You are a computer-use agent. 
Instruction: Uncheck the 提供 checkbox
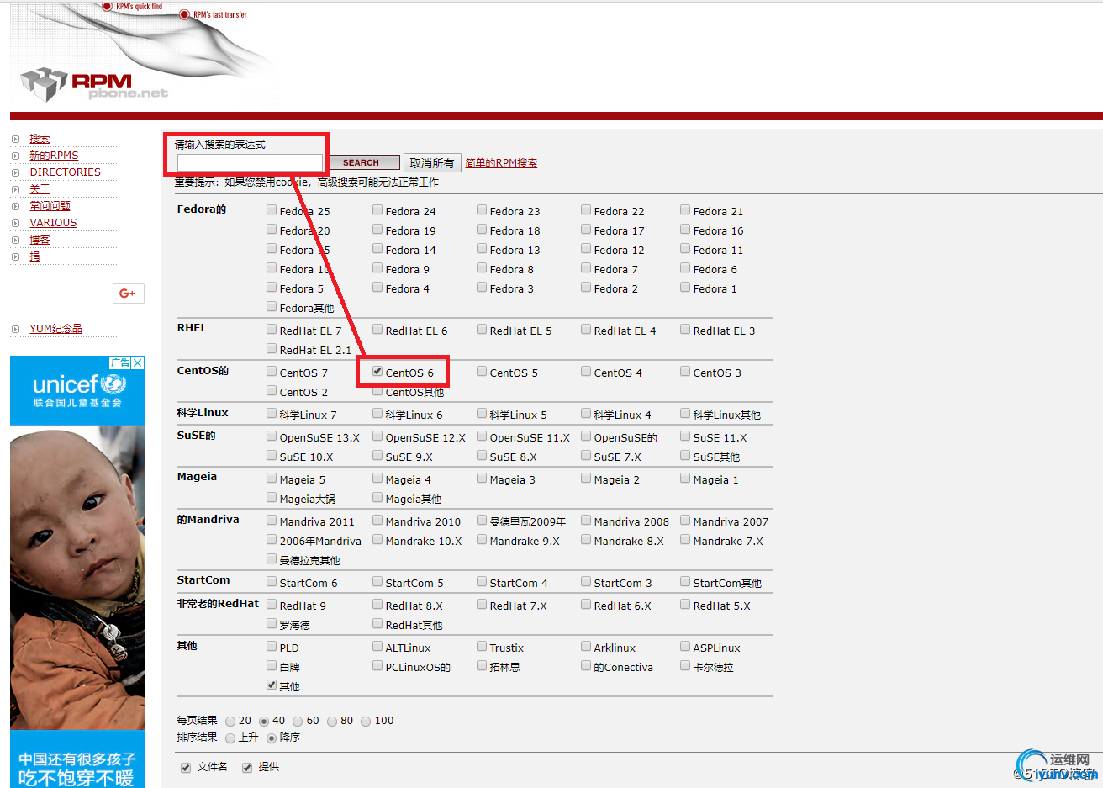tap(247, 768)
